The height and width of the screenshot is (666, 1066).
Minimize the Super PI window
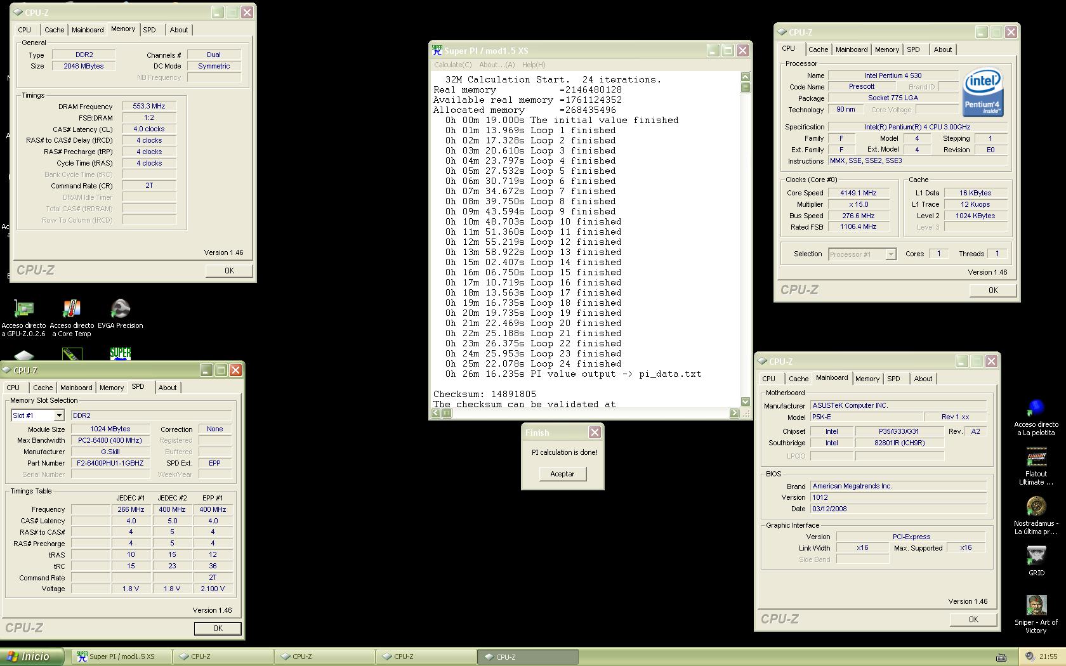click(713, 50)
